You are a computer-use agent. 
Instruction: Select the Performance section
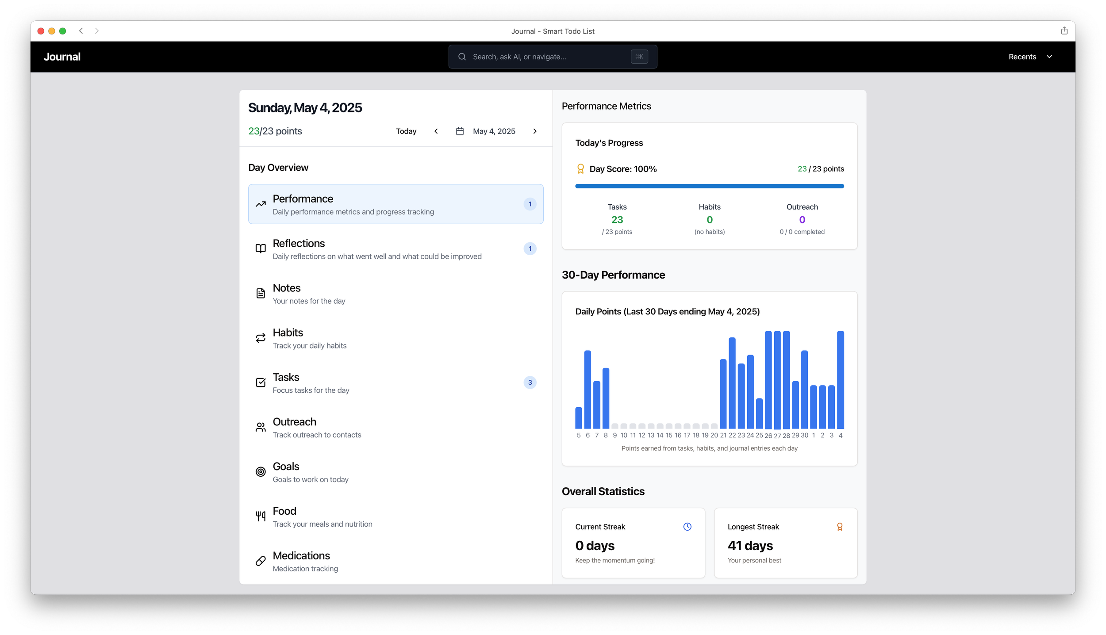pyautogui.click(x=396, y=204)
